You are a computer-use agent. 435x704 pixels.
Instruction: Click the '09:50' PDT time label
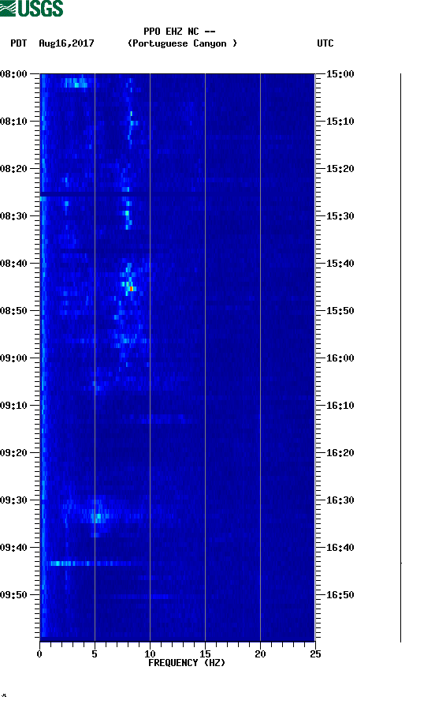pos(14,595)
